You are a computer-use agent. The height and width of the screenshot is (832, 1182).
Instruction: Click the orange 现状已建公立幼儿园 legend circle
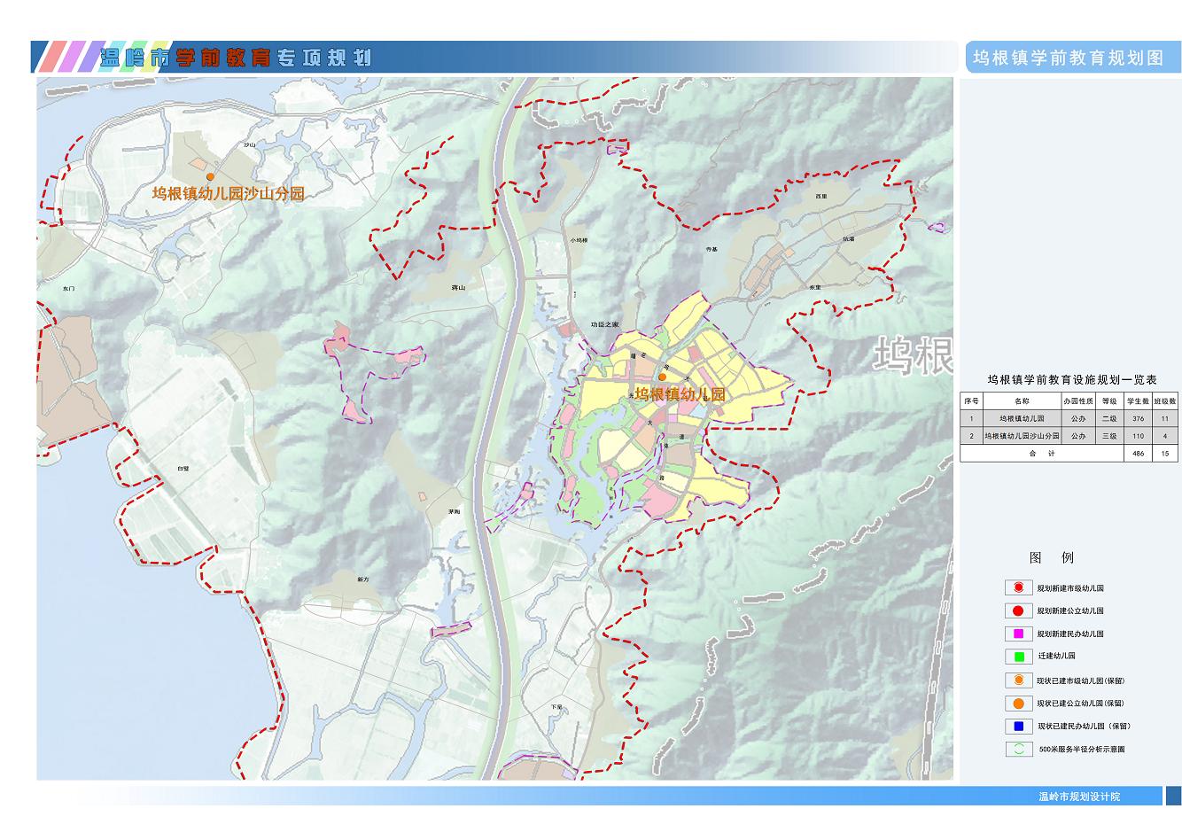(1018, 704)
